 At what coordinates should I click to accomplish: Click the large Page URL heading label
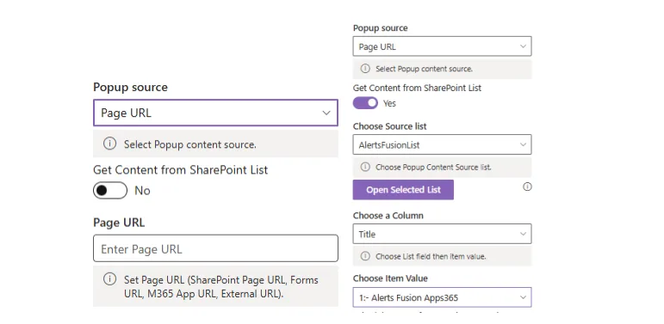click(119, 223)
